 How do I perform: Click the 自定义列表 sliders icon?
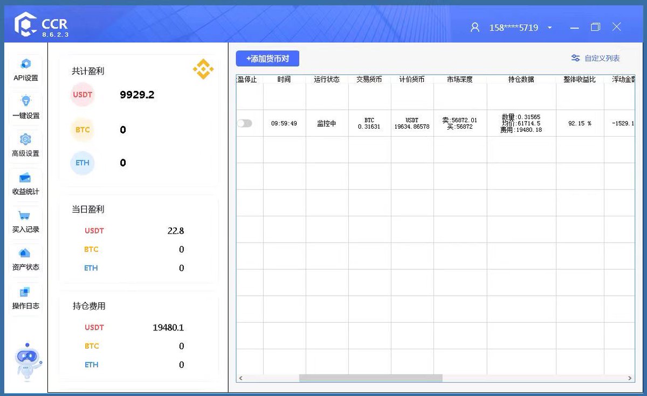click(x=576, y=58)
